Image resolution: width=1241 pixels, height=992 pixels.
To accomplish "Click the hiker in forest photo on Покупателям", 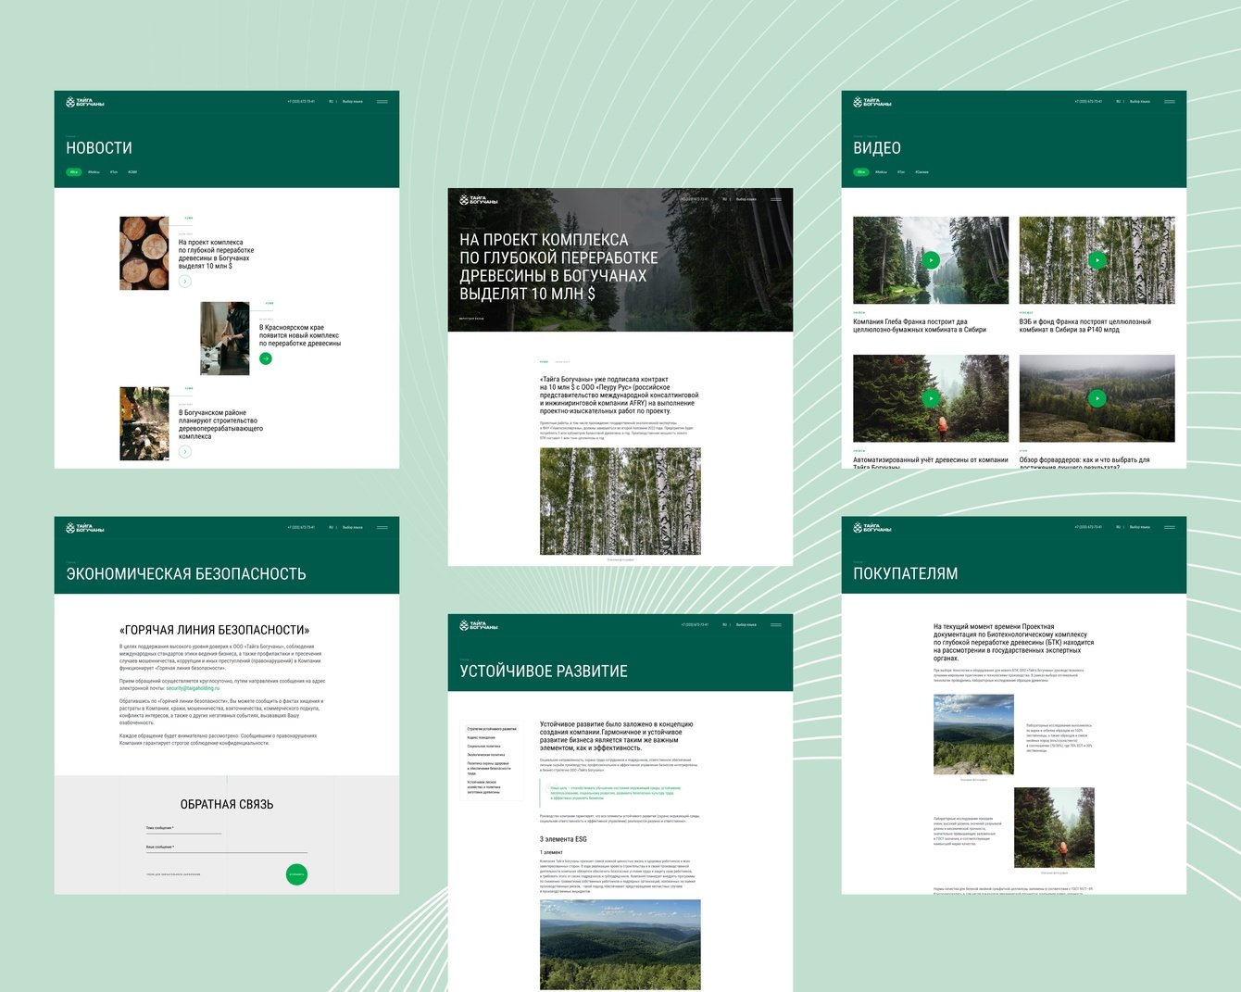I will (x=1054, y=827).
